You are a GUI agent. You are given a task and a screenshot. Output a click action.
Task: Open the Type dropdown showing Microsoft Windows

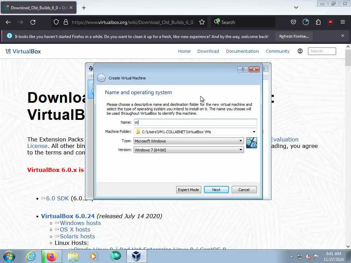point(189,141)
